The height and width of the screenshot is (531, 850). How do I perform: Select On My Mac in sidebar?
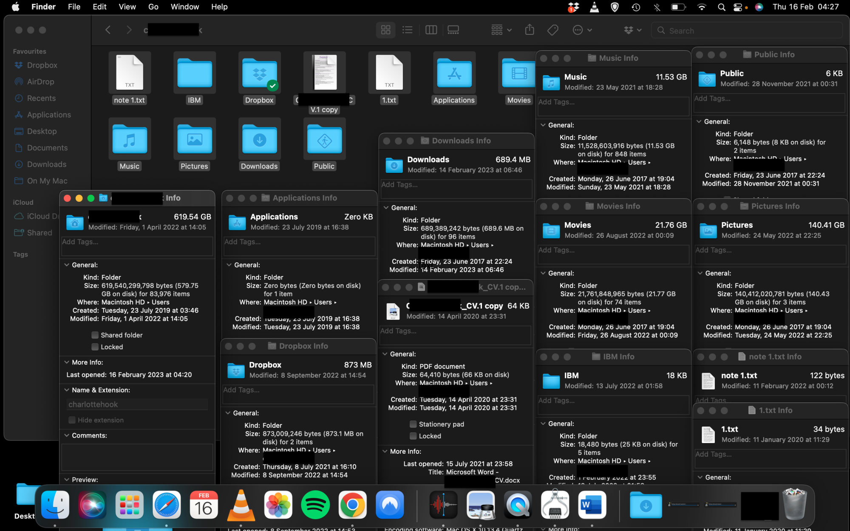[47, 181]
